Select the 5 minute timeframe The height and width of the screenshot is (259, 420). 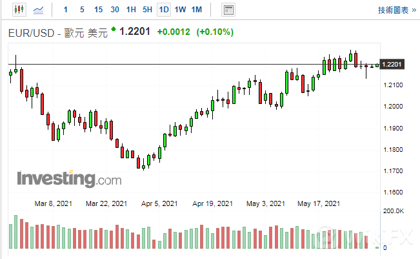pos(81,10)
